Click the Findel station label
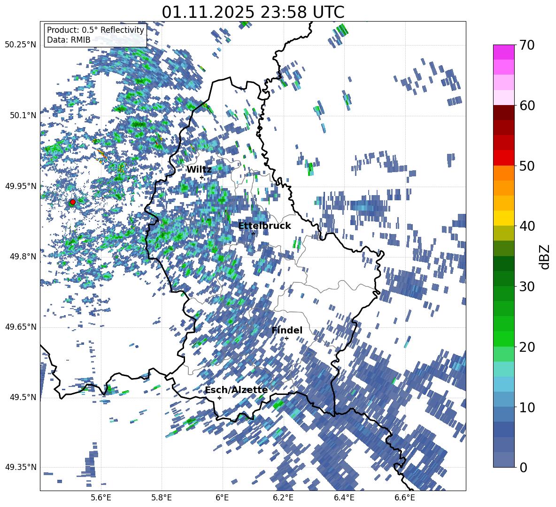Screen dimensions: 556x507 point(287,330)
